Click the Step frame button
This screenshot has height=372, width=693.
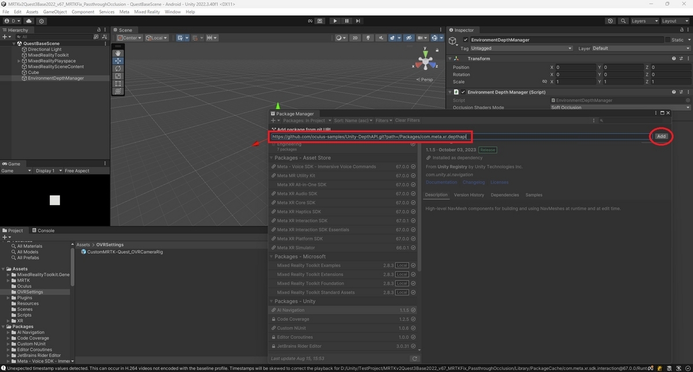pos(358,21)
